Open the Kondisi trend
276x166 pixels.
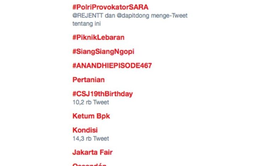click(85, 130)
